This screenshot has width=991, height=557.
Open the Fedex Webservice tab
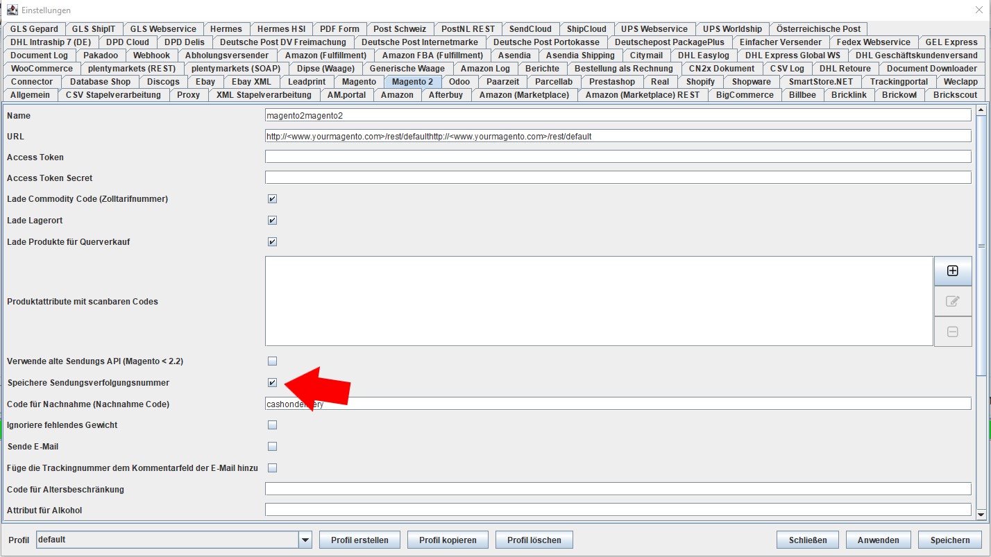click(873, 42)
